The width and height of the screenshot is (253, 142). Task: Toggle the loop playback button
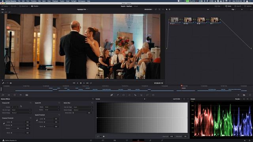point(91,83)
